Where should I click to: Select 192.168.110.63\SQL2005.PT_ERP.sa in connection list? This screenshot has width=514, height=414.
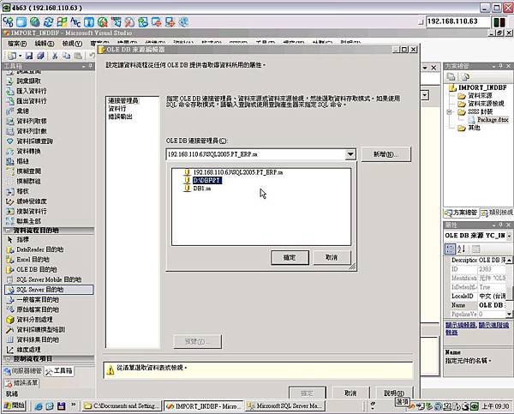237,172
